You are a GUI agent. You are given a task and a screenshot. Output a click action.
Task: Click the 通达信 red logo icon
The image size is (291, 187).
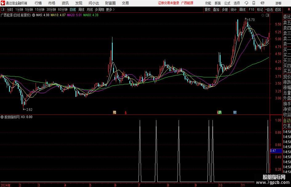3,3
